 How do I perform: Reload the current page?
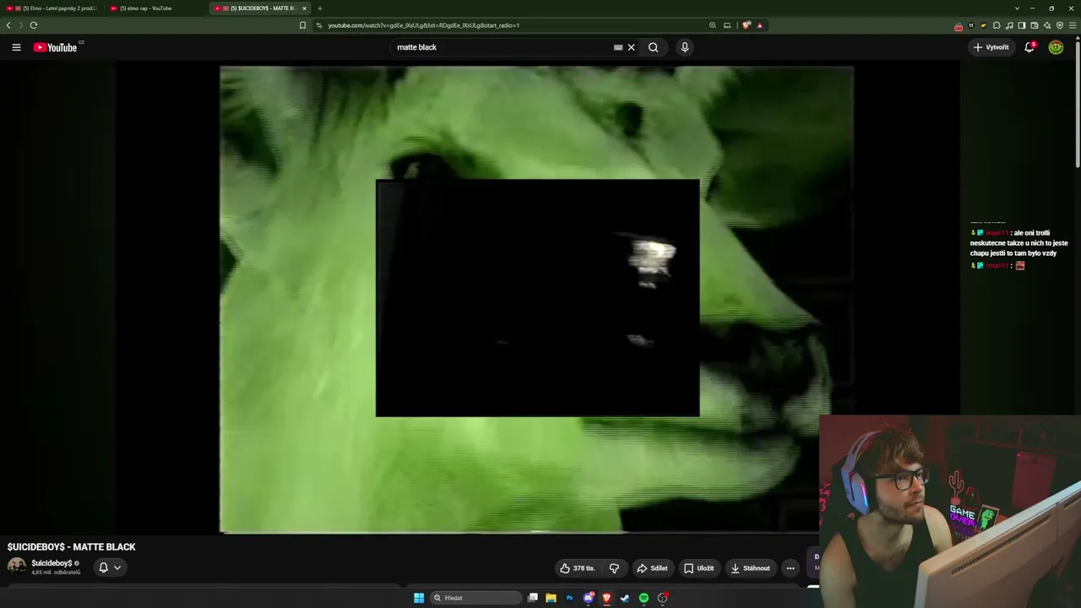34,25
